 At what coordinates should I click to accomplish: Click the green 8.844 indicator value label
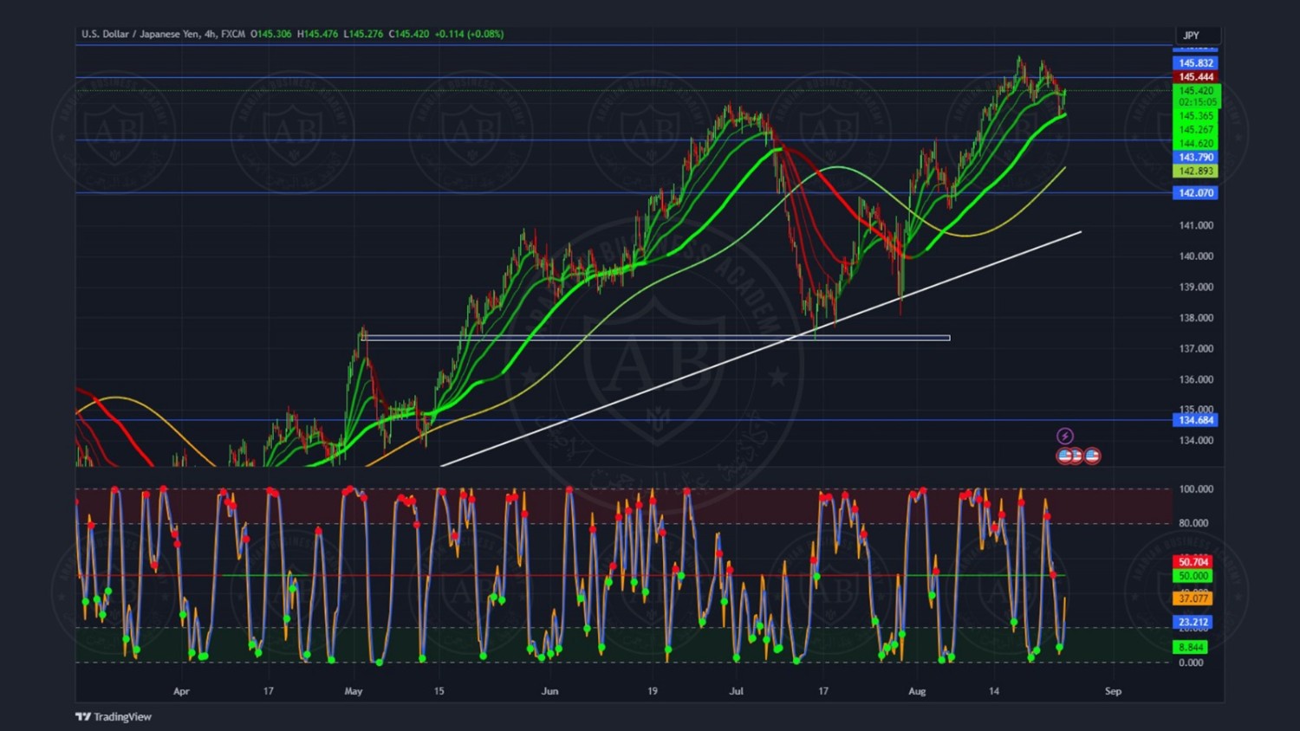click(1190, 647)
